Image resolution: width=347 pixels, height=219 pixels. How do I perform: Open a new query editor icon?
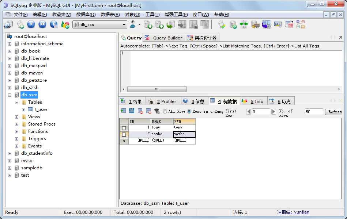pyautogui.click(x=20, y=24)
